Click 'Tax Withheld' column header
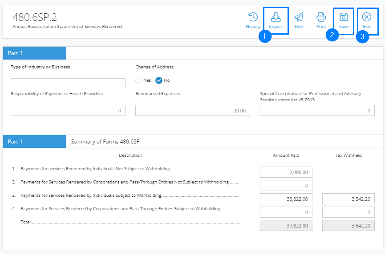The width and height of the screenshot is (385, 255). click(x=349, y=155)
